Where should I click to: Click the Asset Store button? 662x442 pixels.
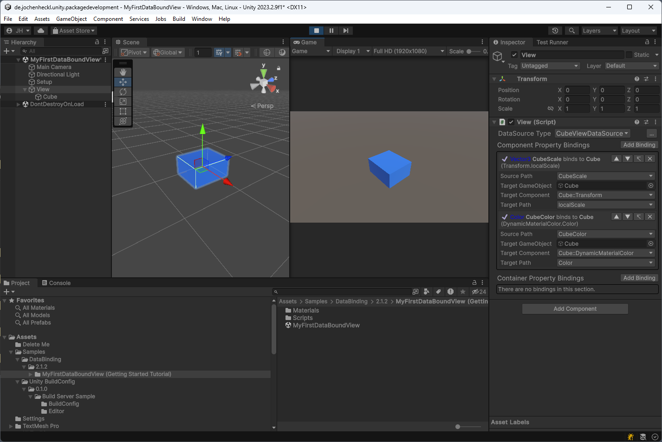pos(74,31)
